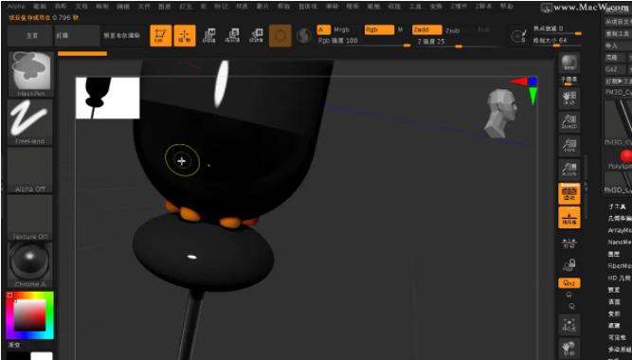Expand the 表面 subpalette
This screenshot has width=632, height=360.
614,302
